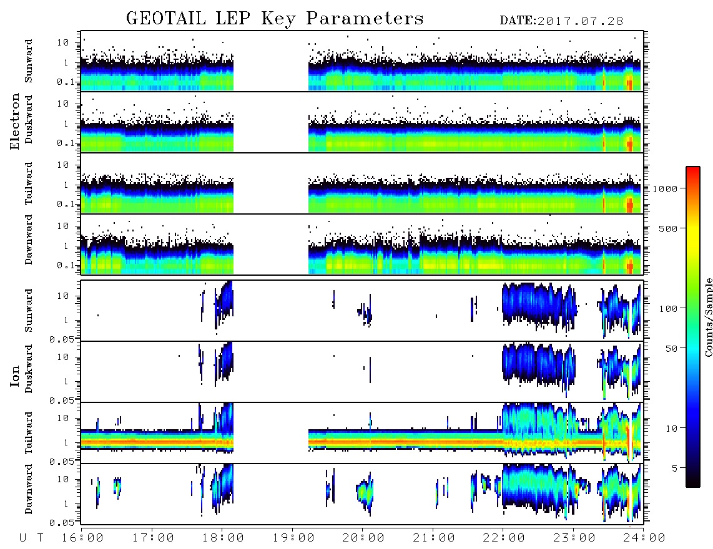Viewport: 713px width, 549px height.
Task: Click the Electron group label
Action: (14, 122)
